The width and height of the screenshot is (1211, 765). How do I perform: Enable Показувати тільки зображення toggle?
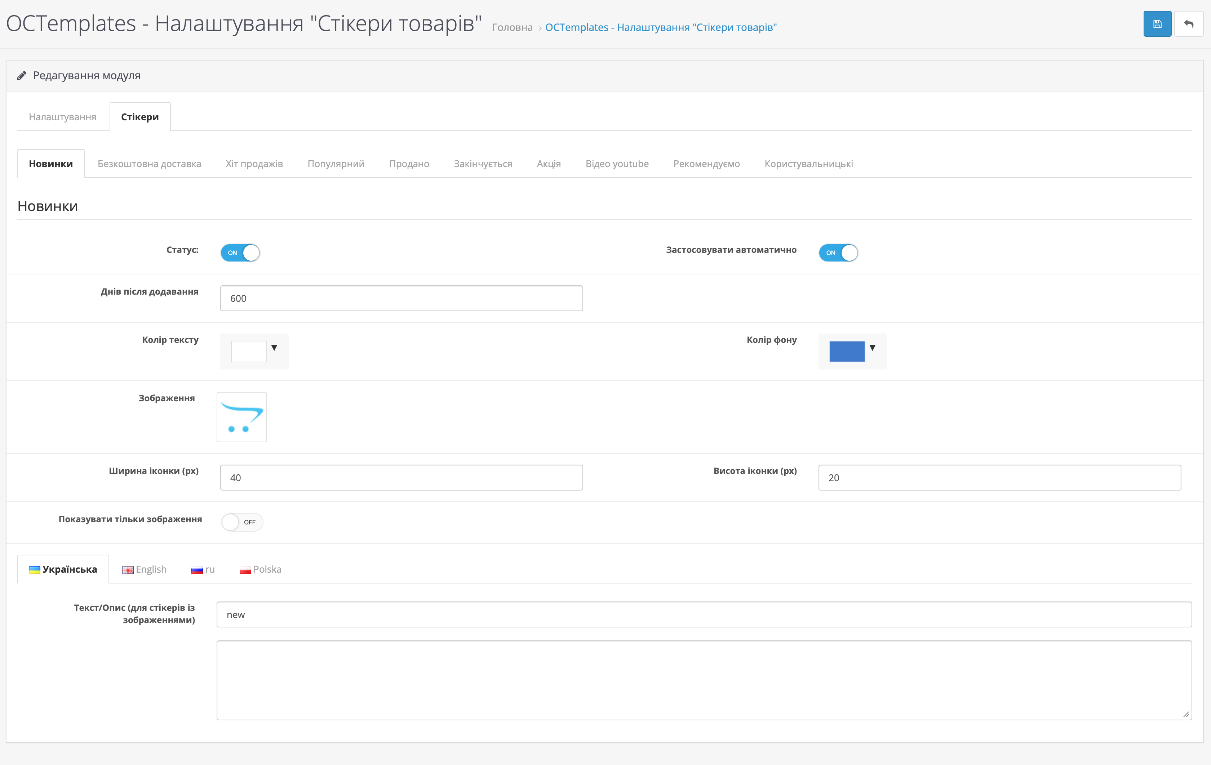tap(242, 522)
